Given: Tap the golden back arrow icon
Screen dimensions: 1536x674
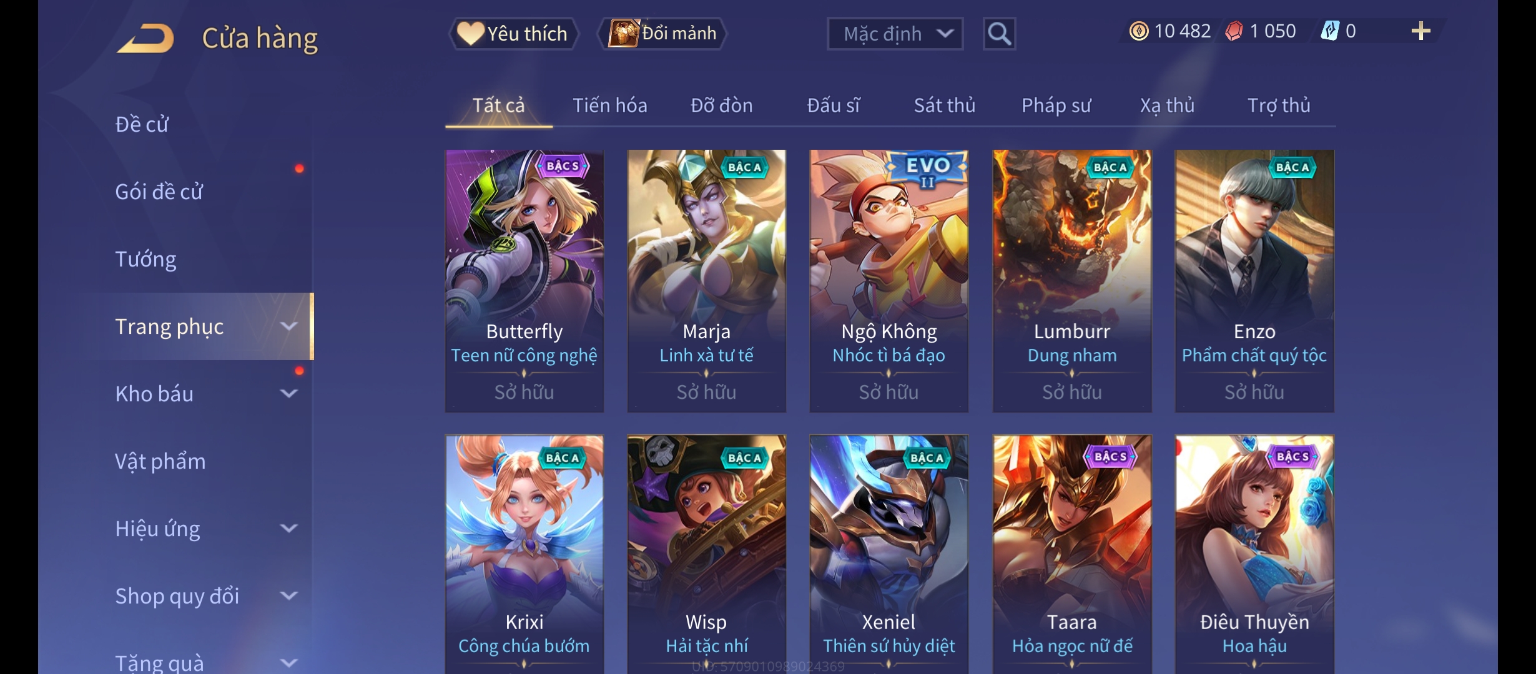Looking at the screenshot, I should (145, 38).
